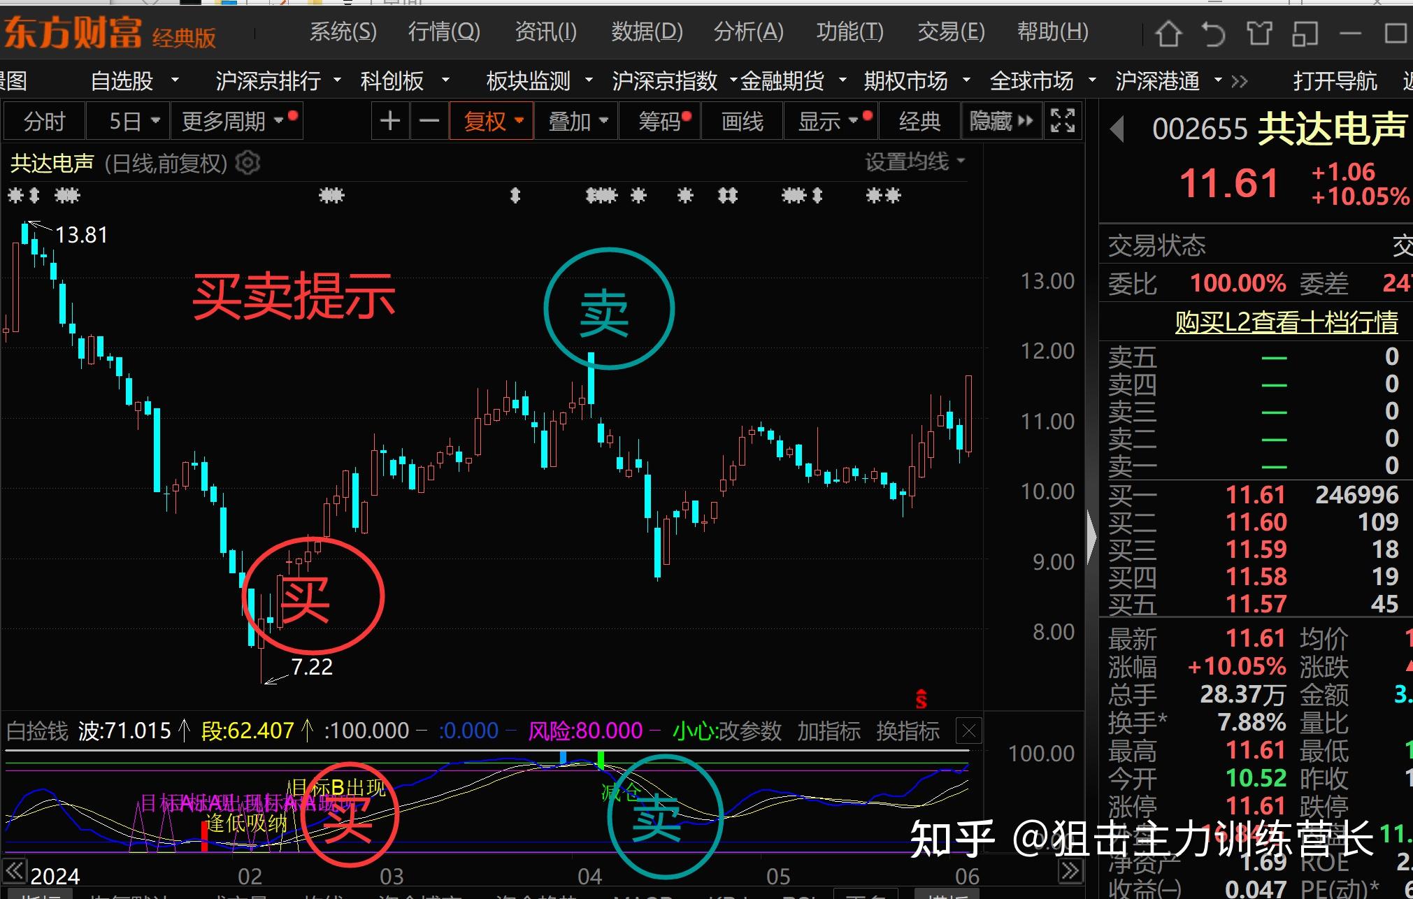
Task: Open the 叠加 dropdown
Action: pyautogui.click(x=576, y=121)
